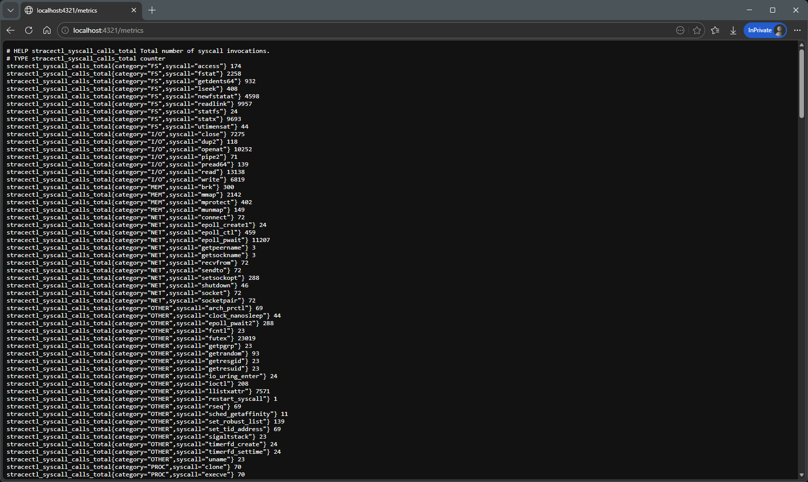
Task: Add this page to favorites
Action: pyautogui.click(x=697, y=30)
